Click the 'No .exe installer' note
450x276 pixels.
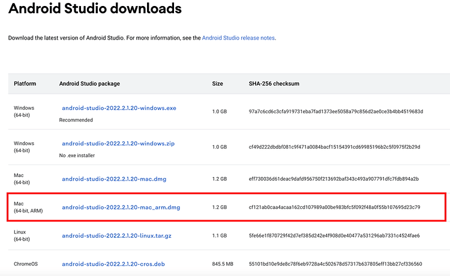point(77,155)
